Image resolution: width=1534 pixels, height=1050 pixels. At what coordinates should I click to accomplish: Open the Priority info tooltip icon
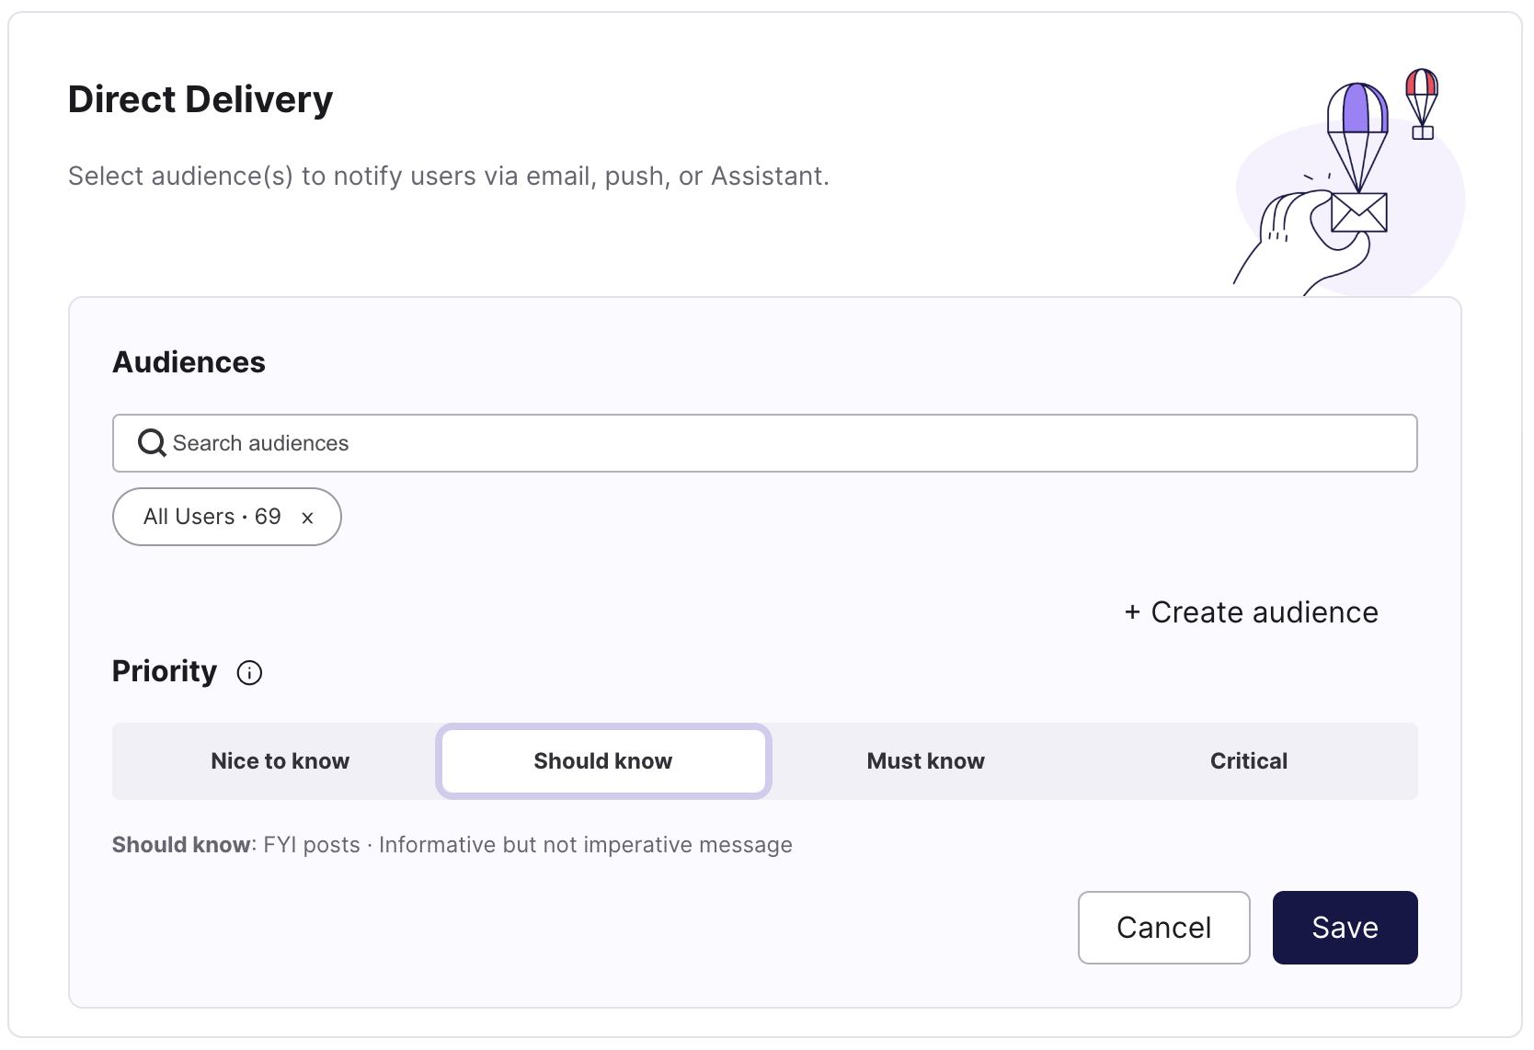(249, 673)
